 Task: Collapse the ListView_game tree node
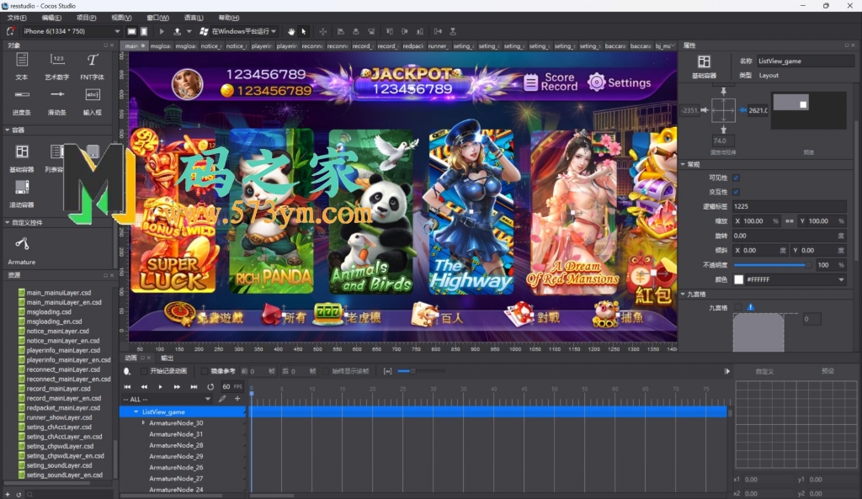click(136, 411)
